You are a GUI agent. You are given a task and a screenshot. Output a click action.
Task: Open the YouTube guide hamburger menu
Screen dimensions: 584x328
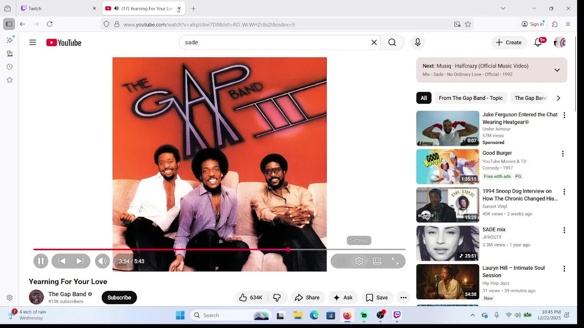[32, 42]
